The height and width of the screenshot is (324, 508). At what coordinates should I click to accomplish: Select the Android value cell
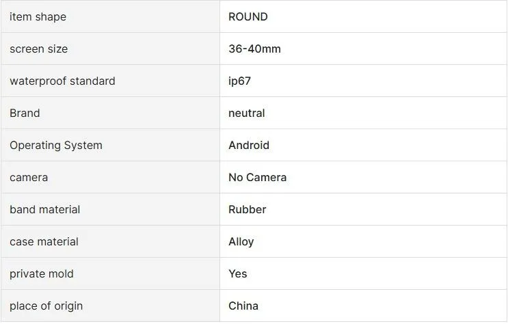(x=364, y=145)
